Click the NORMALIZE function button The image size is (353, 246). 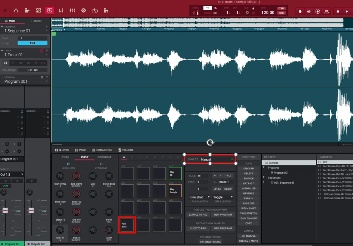(248, 189)
